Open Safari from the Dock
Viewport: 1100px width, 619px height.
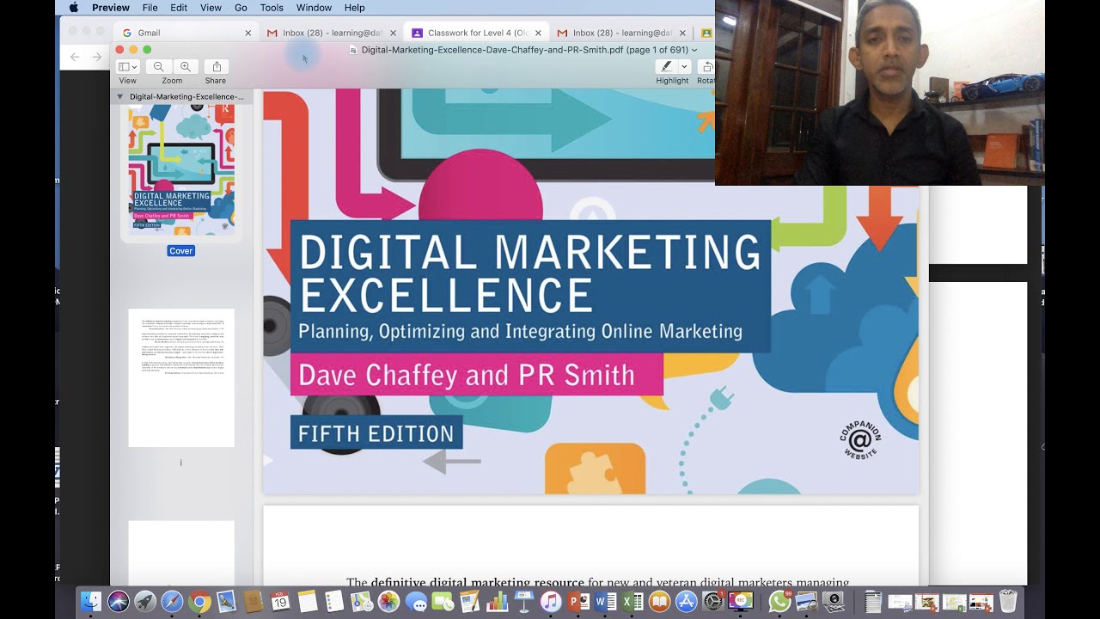172,601
